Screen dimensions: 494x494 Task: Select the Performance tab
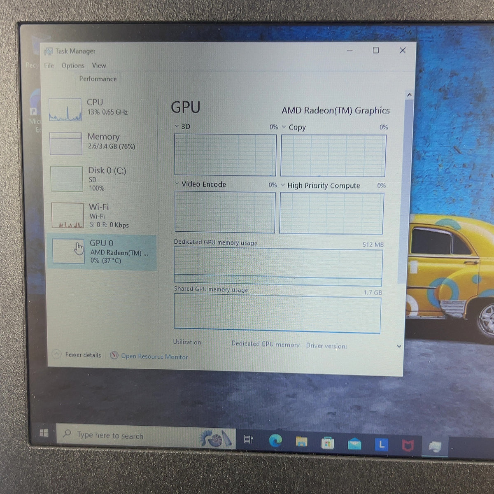[98, 79]
